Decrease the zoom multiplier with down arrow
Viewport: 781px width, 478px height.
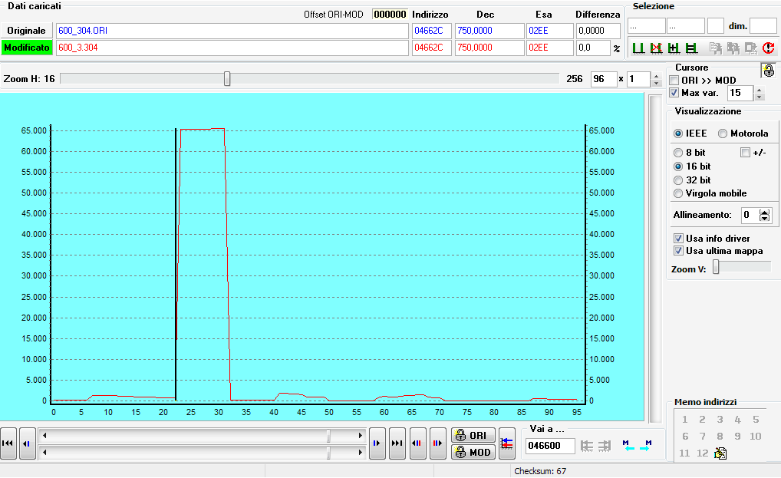pyautogui.click(x=657, y=83)
